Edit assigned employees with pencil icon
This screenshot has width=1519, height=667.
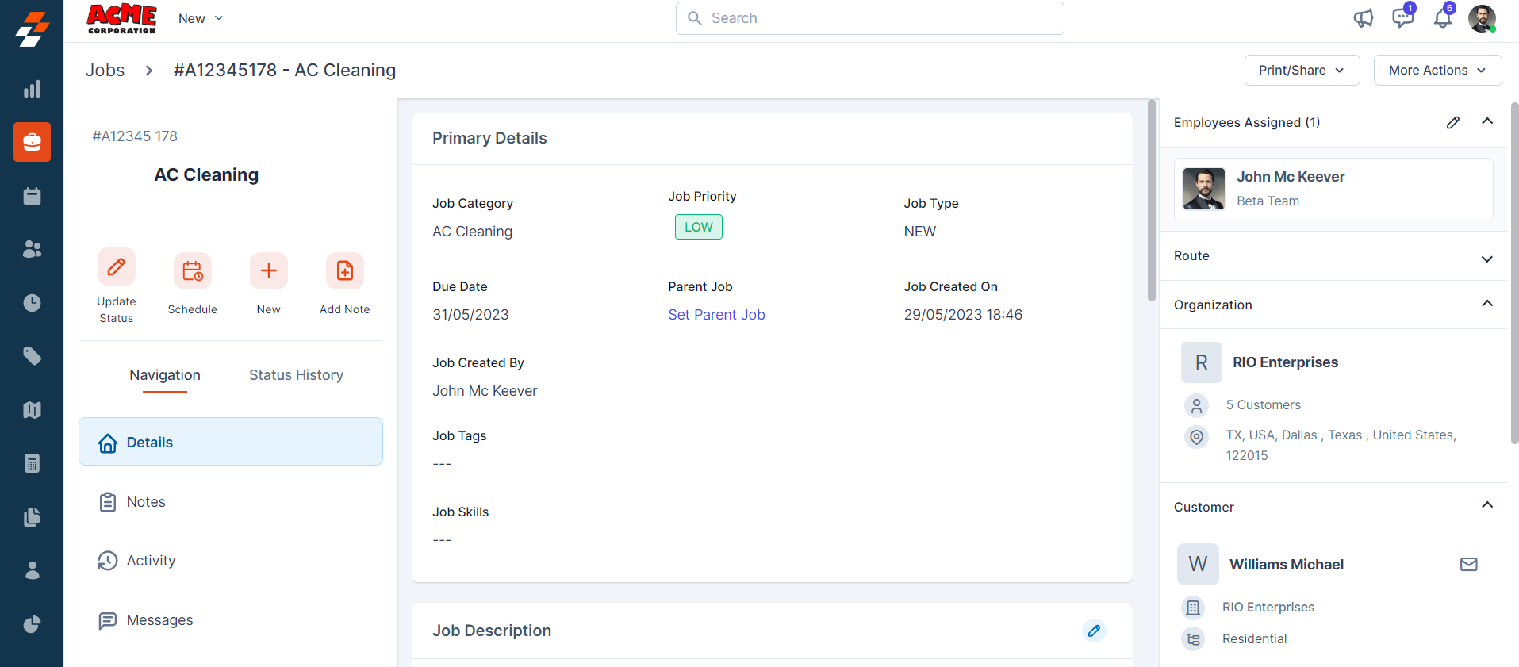(x=1452, y=122)
